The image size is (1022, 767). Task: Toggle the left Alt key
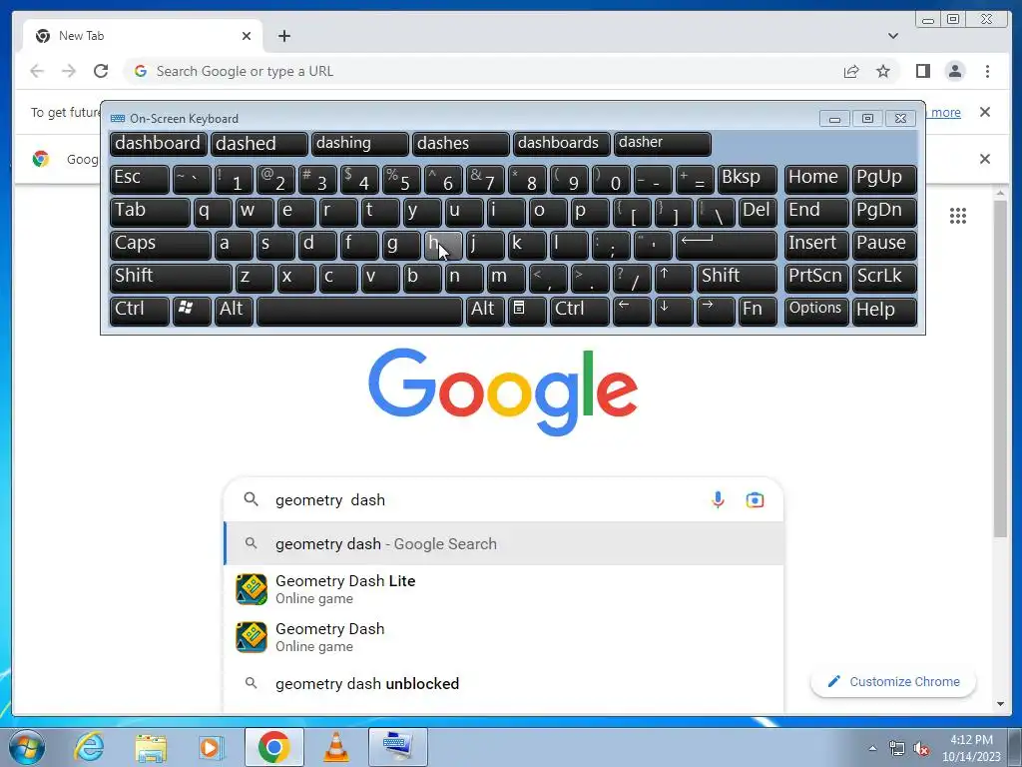click(x=234, y=311)
